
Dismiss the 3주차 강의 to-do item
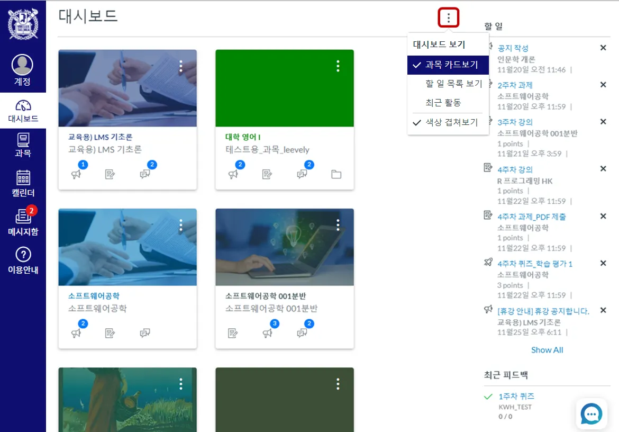603,122
